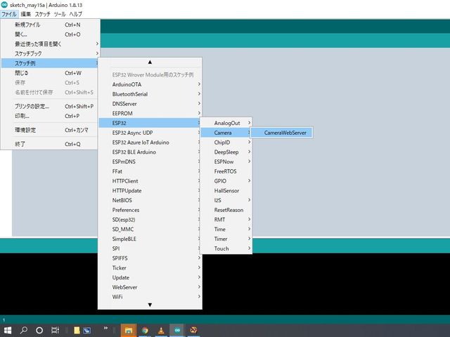Expand HTTPClient examples
The image size is (450, 337).
click(150, 181)
